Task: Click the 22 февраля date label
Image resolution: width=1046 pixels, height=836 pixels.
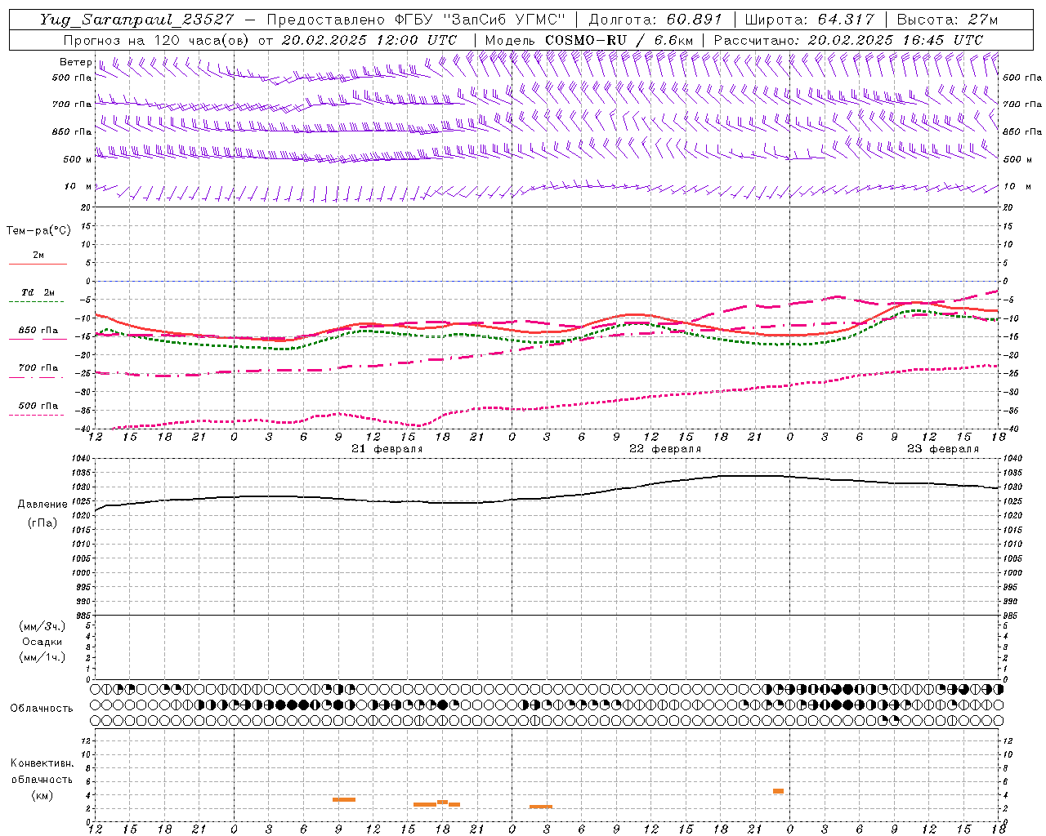Action: 664,449
